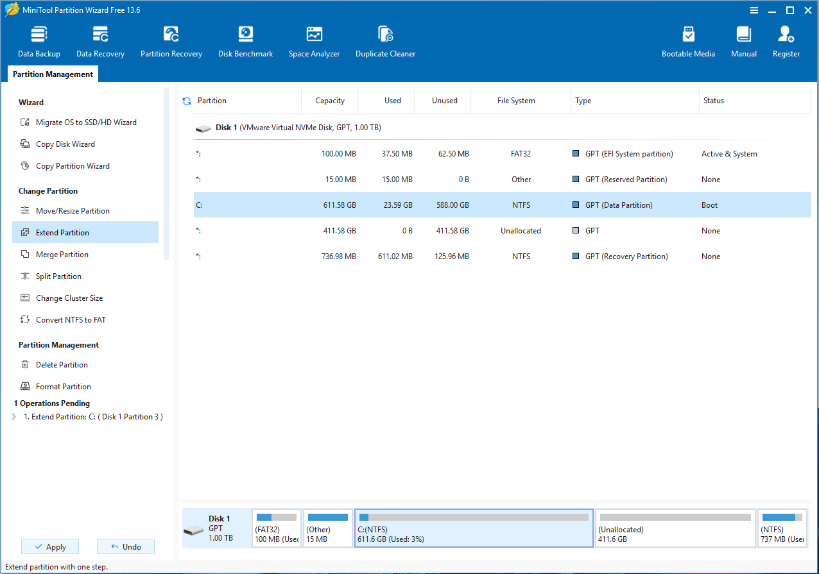Open the Manual

[743, 40]
